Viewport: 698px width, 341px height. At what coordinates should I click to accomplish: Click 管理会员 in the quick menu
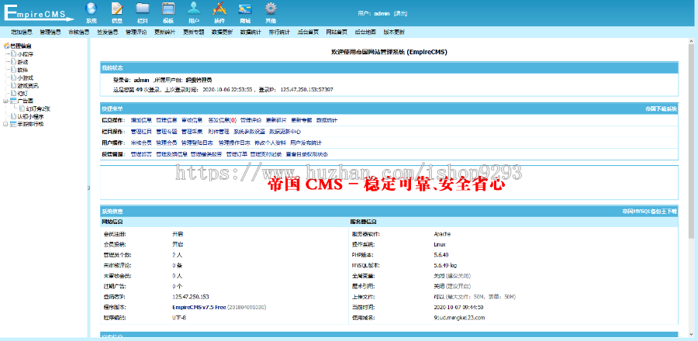click(167, 143)
